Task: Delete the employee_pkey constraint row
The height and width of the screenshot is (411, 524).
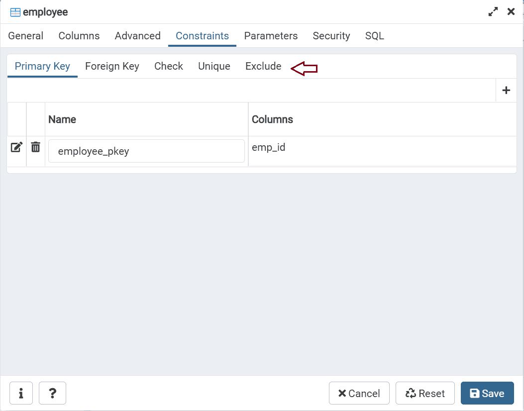Action: [35, 147]
